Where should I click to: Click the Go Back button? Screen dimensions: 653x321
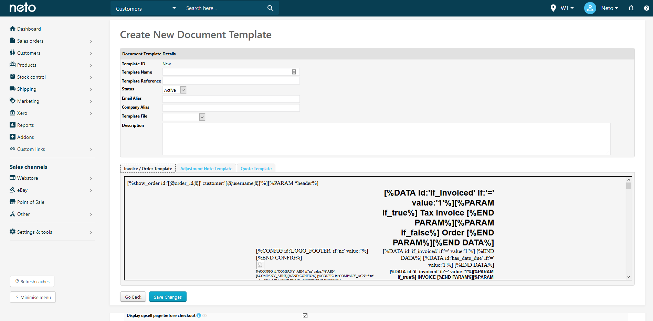pyautogui.click(x=133, y=297)
